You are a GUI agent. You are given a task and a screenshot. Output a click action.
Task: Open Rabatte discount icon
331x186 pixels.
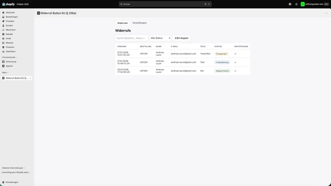coord(3,34)
